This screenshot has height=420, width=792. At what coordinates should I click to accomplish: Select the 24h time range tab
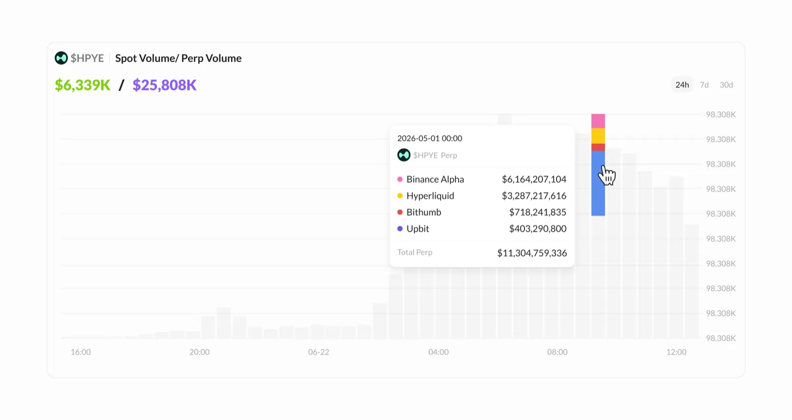(x=682, y=85)
